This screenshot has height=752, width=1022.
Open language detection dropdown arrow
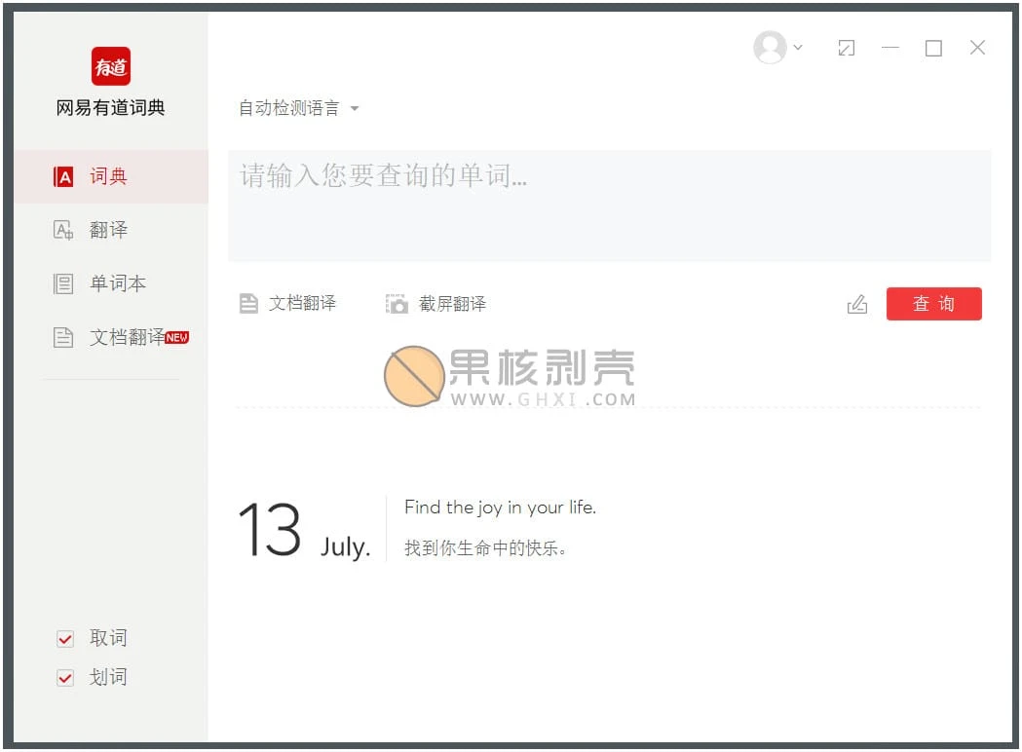[x=355, y=109]
